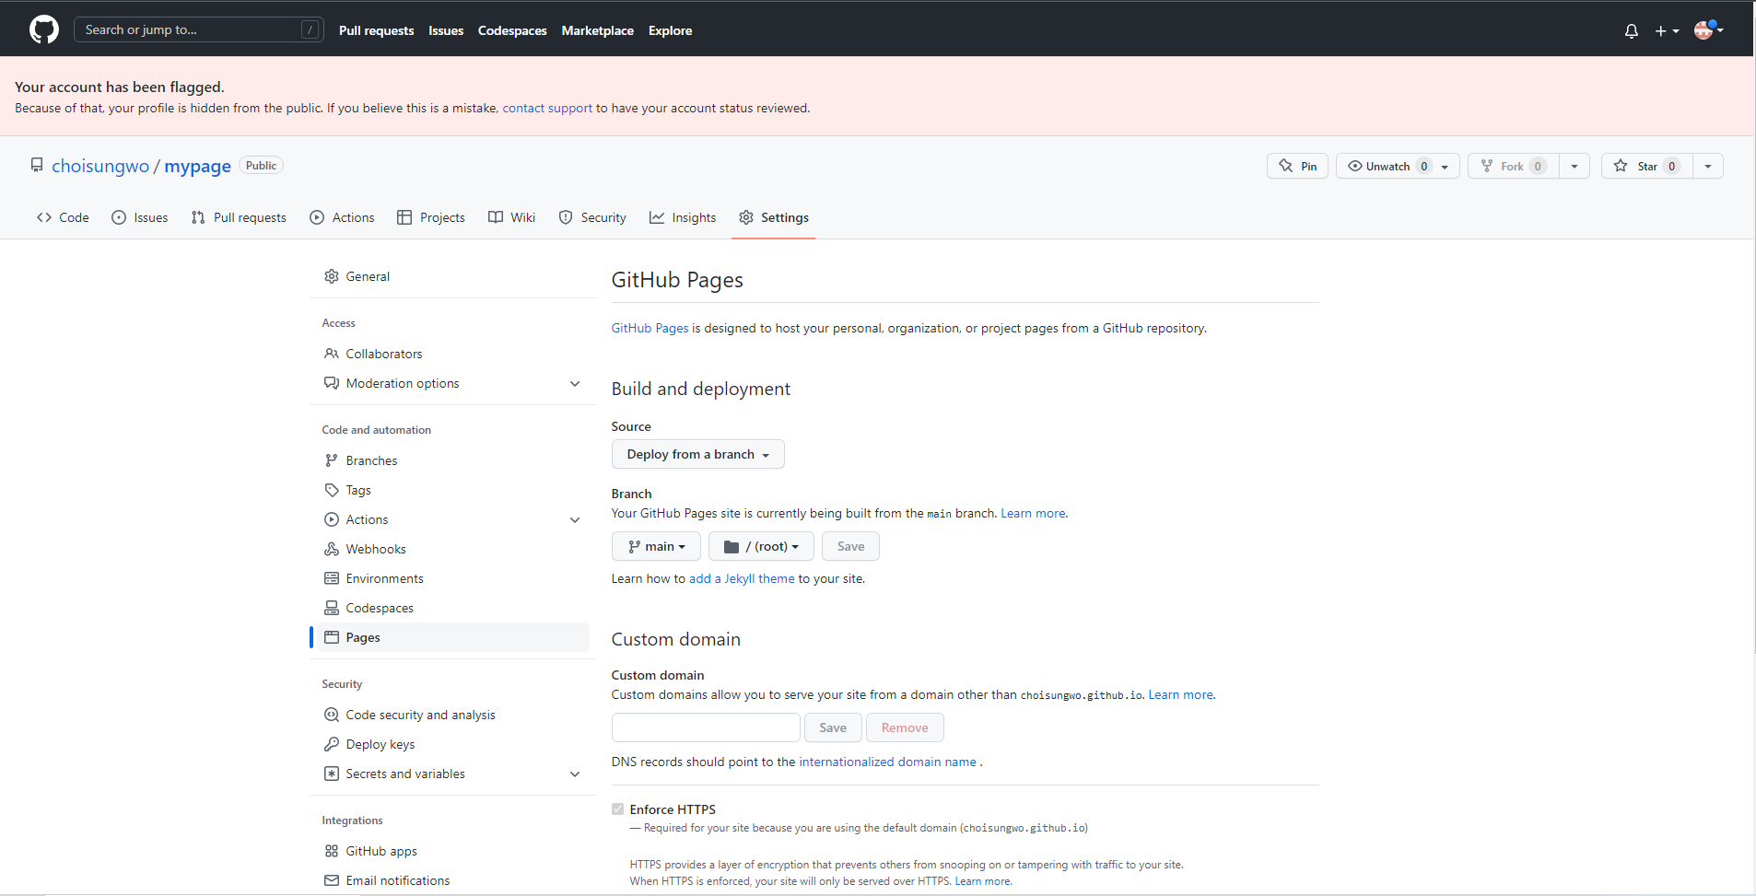Click the custom domain text field

(706, 727)
